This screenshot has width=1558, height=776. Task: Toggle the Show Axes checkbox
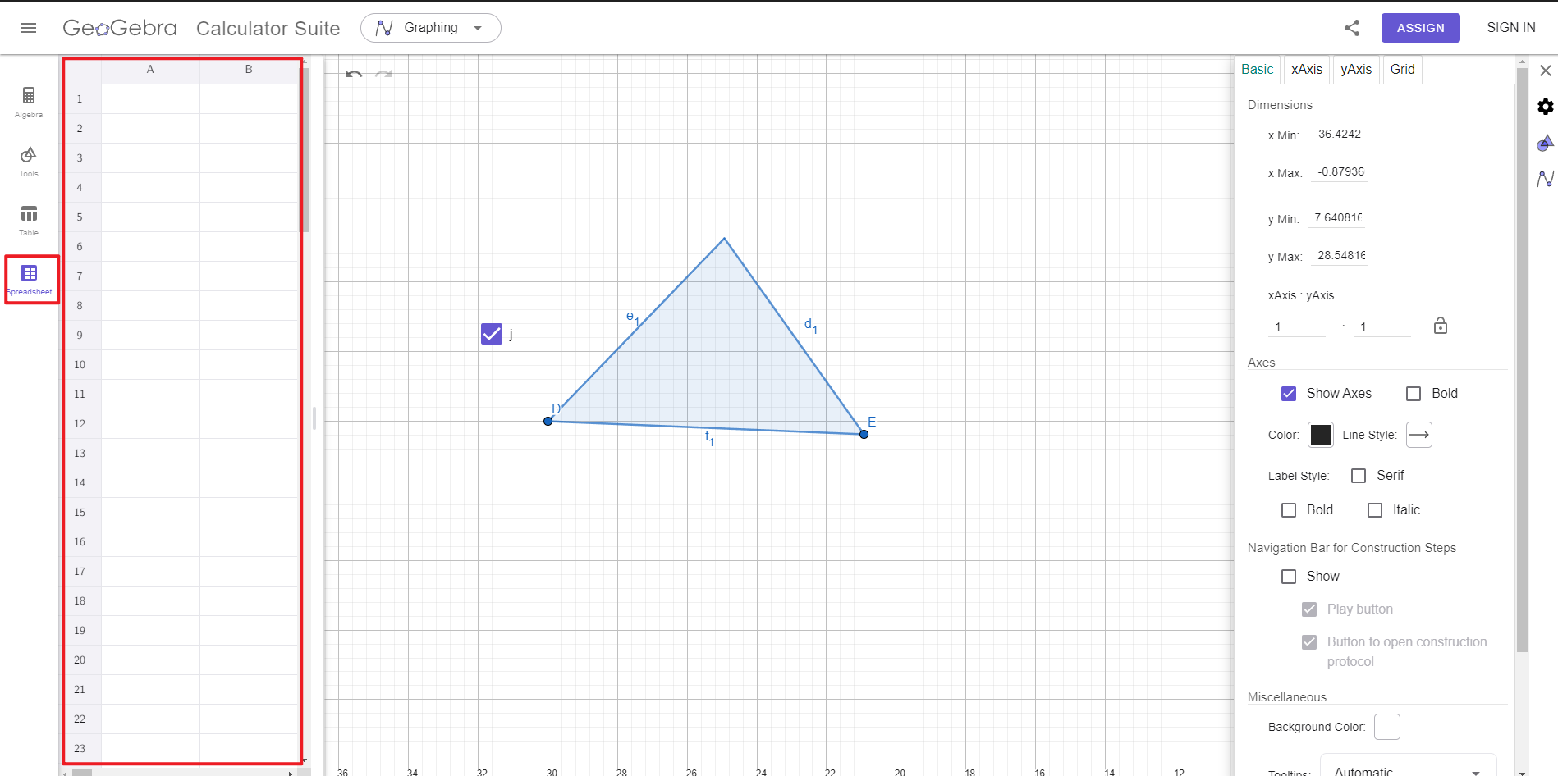coord(1289,394)
